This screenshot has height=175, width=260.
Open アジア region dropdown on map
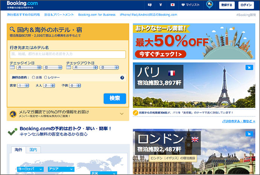61,169
